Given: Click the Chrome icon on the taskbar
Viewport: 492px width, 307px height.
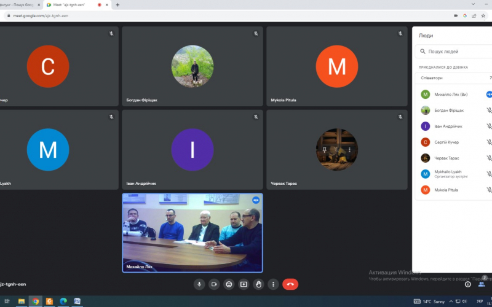Looking at the screenshot, I should coord(36,301).
